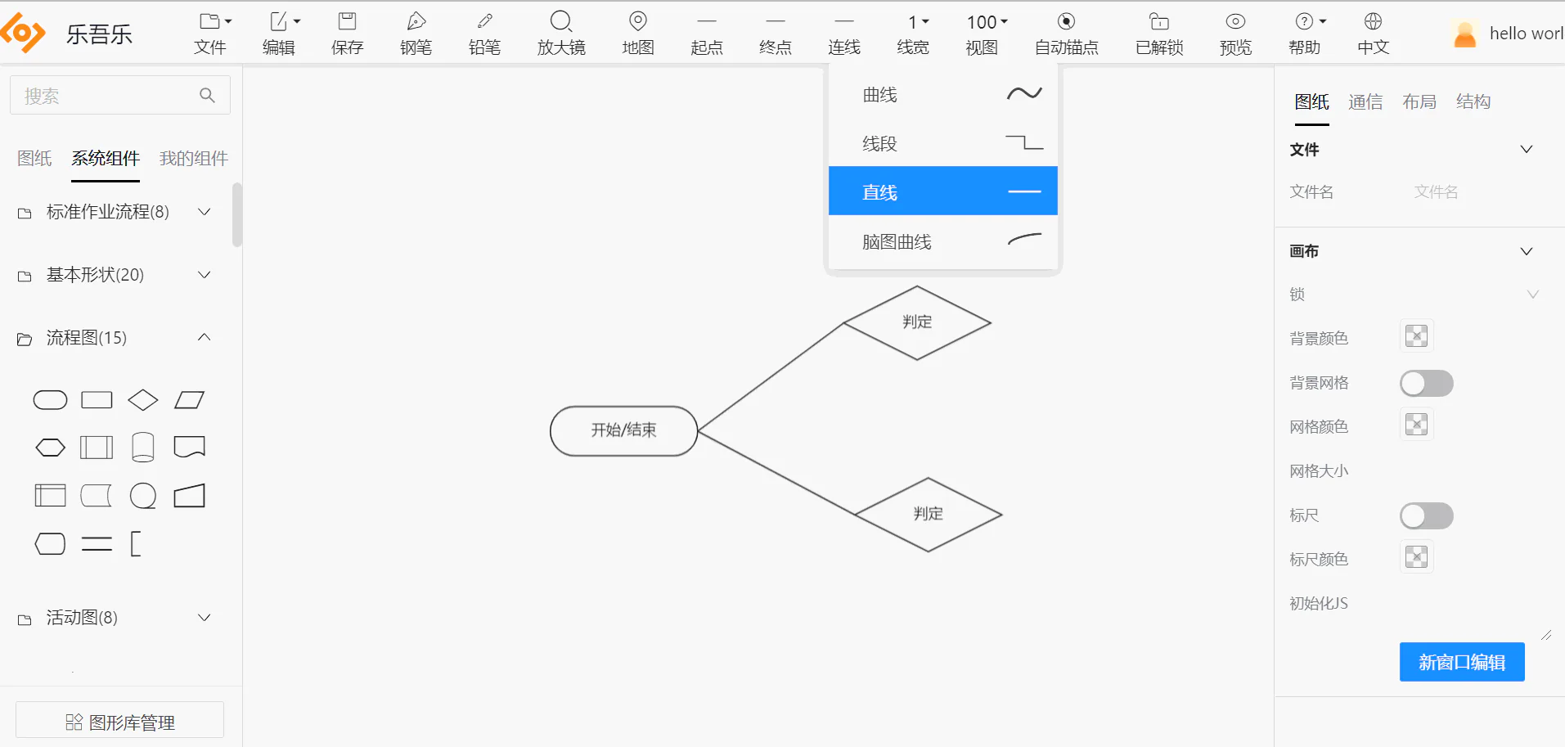Image resolution: width=1565 pixels, height=747 pixels.
Task: Click the 保存 save icon
Action: 347,33
